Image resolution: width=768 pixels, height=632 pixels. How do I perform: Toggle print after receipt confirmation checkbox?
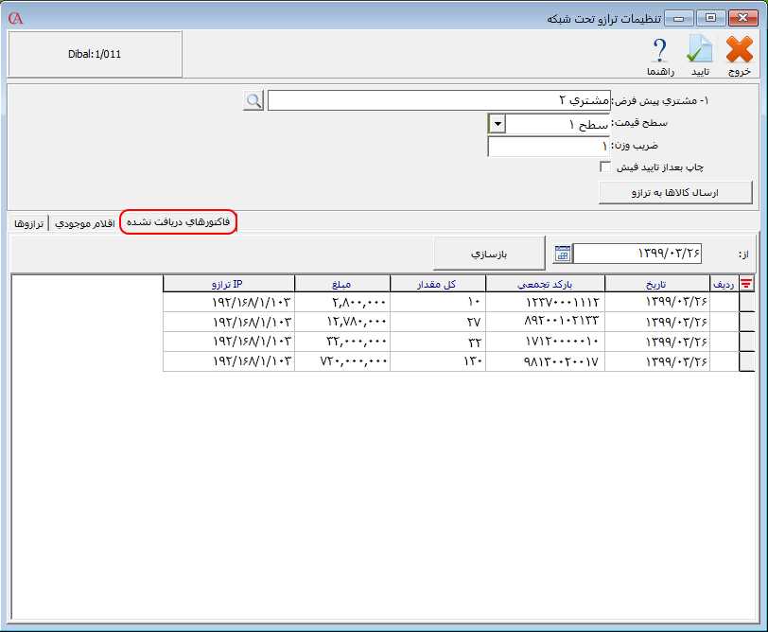605,167
